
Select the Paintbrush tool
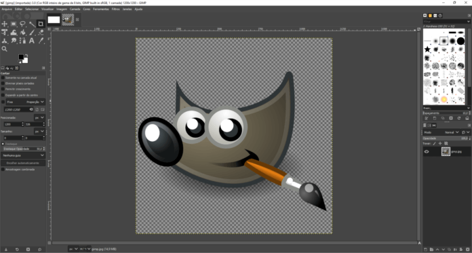point(32,32)
